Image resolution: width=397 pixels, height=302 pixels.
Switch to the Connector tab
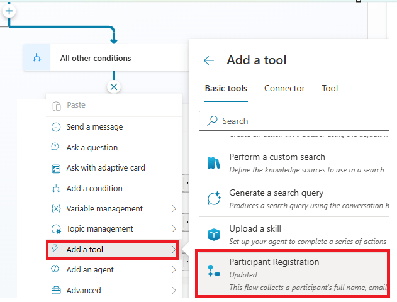tap(284, 89)
